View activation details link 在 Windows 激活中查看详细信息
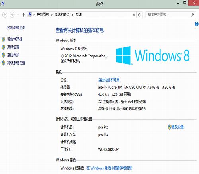199x174 pixels. tap(109, 168)
